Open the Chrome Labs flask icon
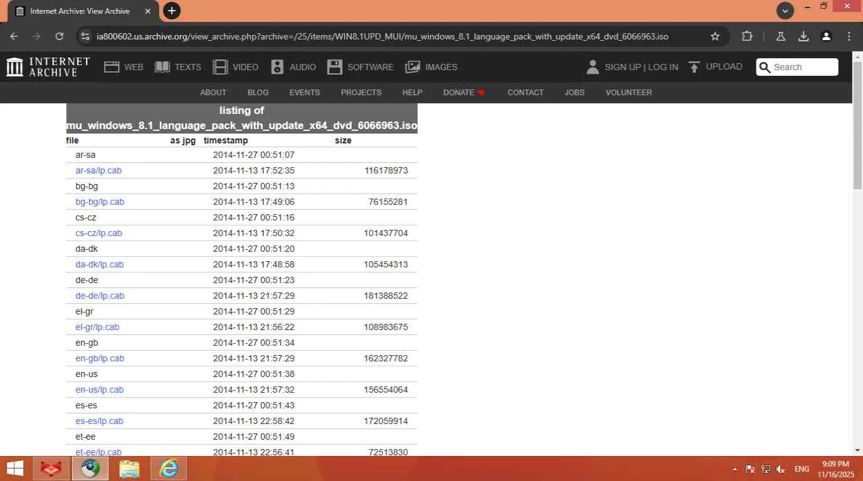863x481 pixels. (781, 36)
